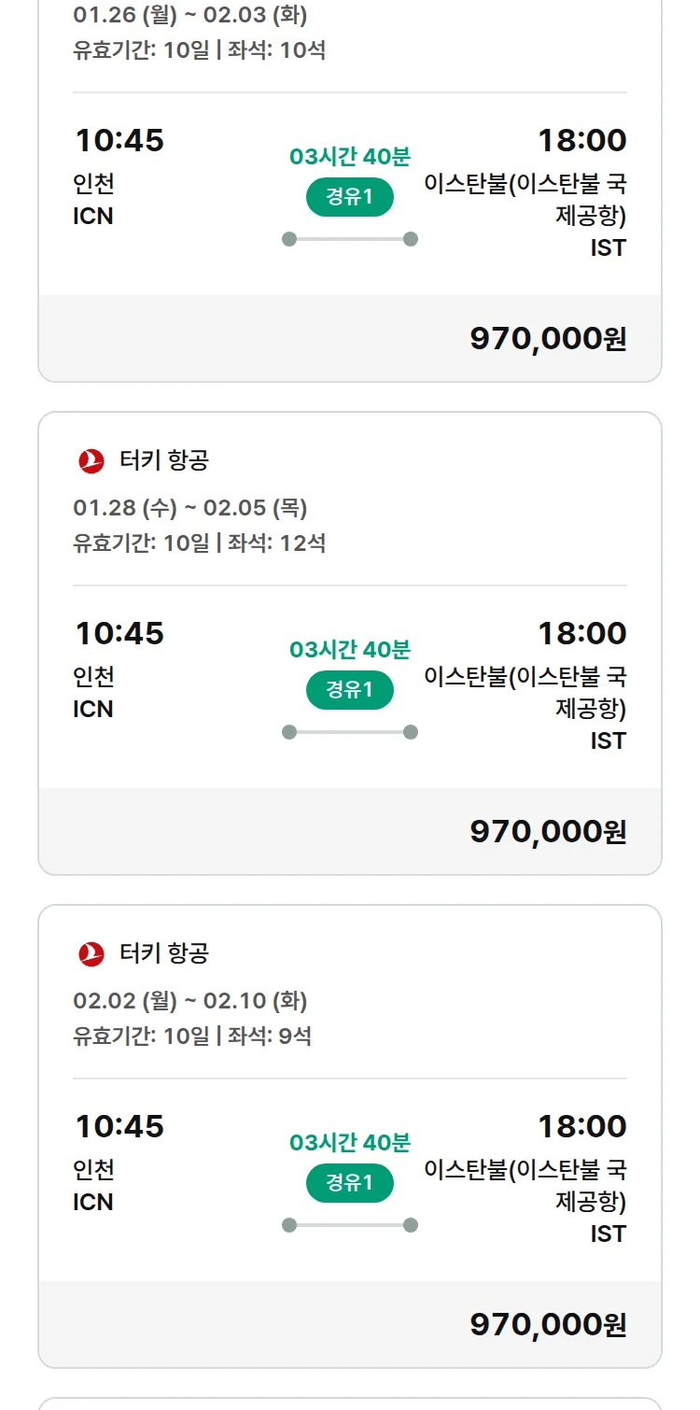Click the validity line showing 좌석: 12석

pos(200,543)
